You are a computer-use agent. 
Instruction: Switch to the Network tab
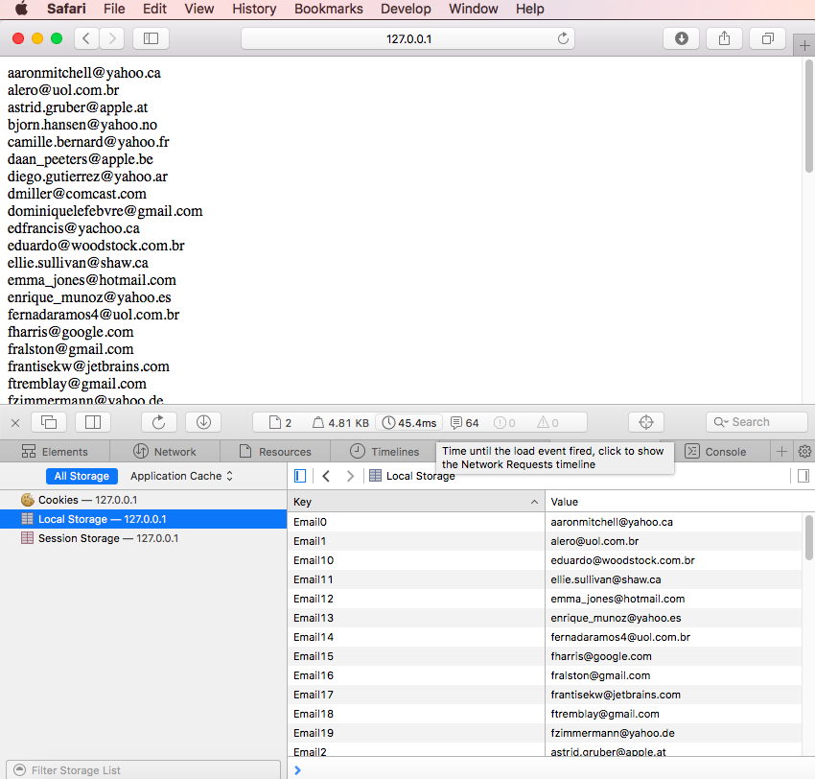tap(165, 452)
